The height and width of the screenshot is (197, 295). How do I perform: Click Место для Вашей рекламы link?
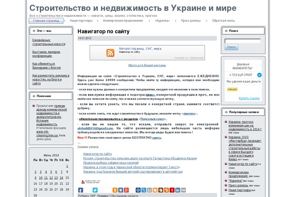point(147,65)
